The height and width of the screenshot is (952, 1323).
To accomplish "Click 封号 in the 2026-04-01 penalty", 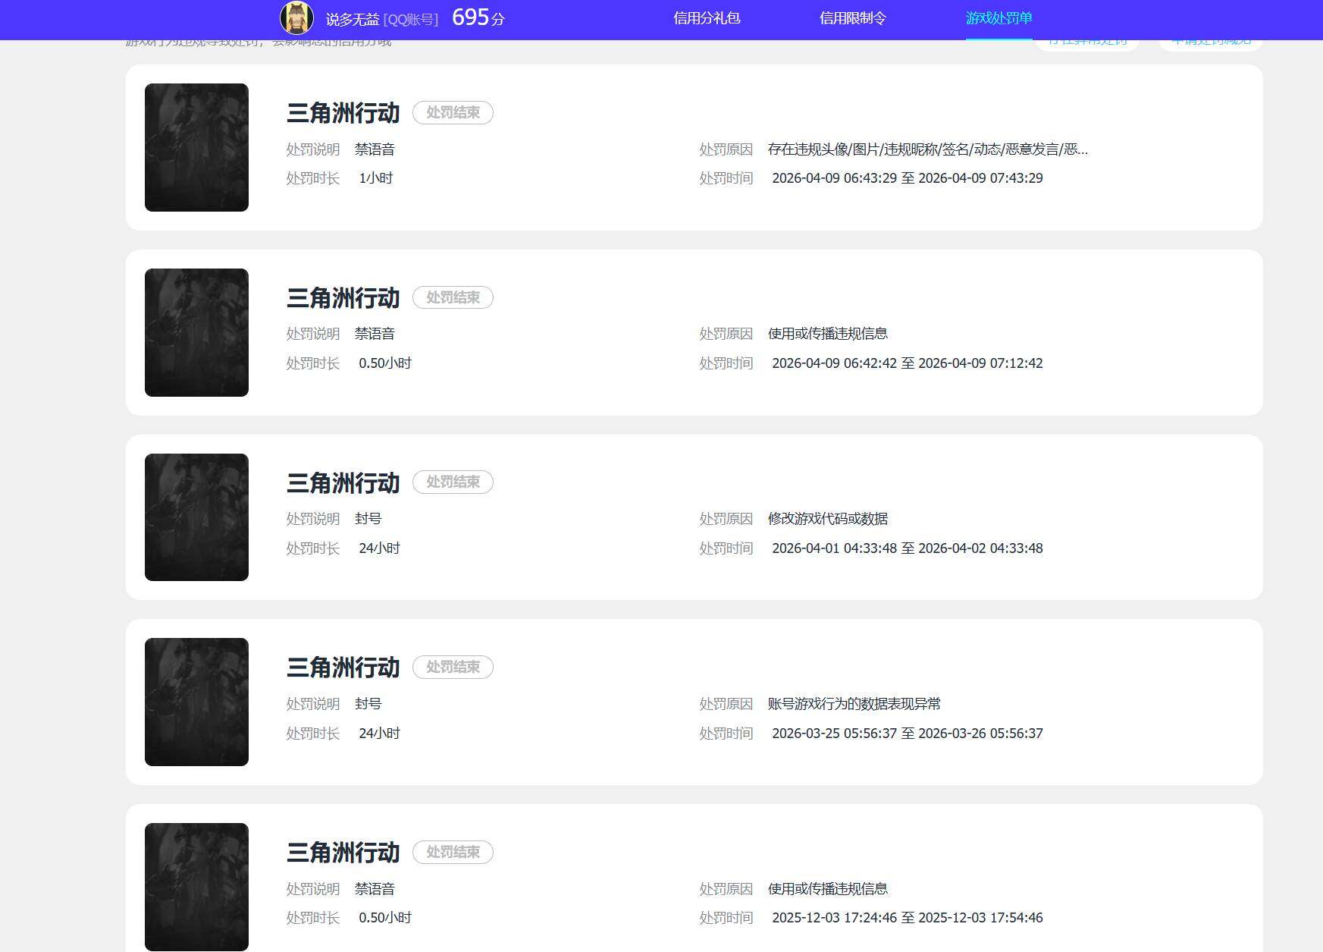I will coord(368,519).
